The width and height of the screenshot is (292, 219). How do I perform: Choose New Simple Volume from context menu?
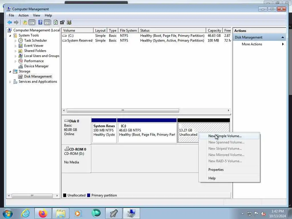pos(229,136)
